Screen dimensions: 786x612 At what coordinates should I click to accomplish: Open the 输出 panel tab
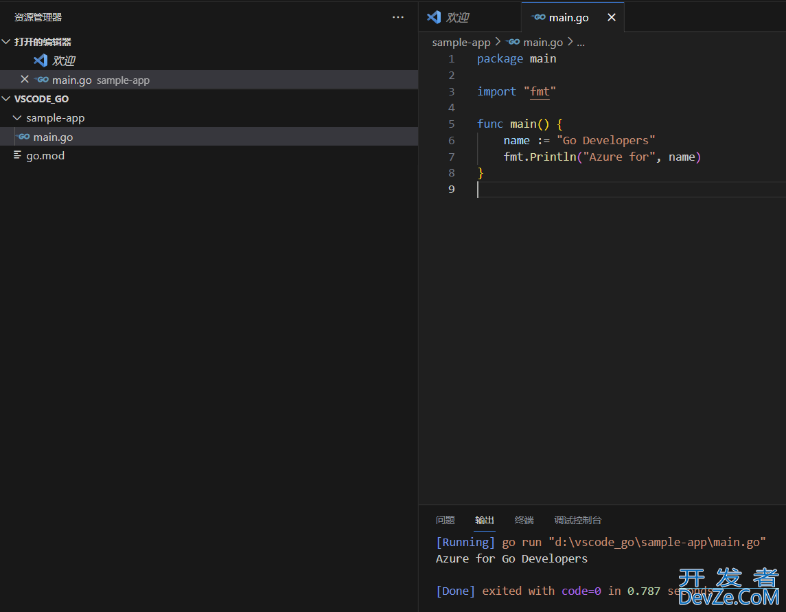(485, 520)
